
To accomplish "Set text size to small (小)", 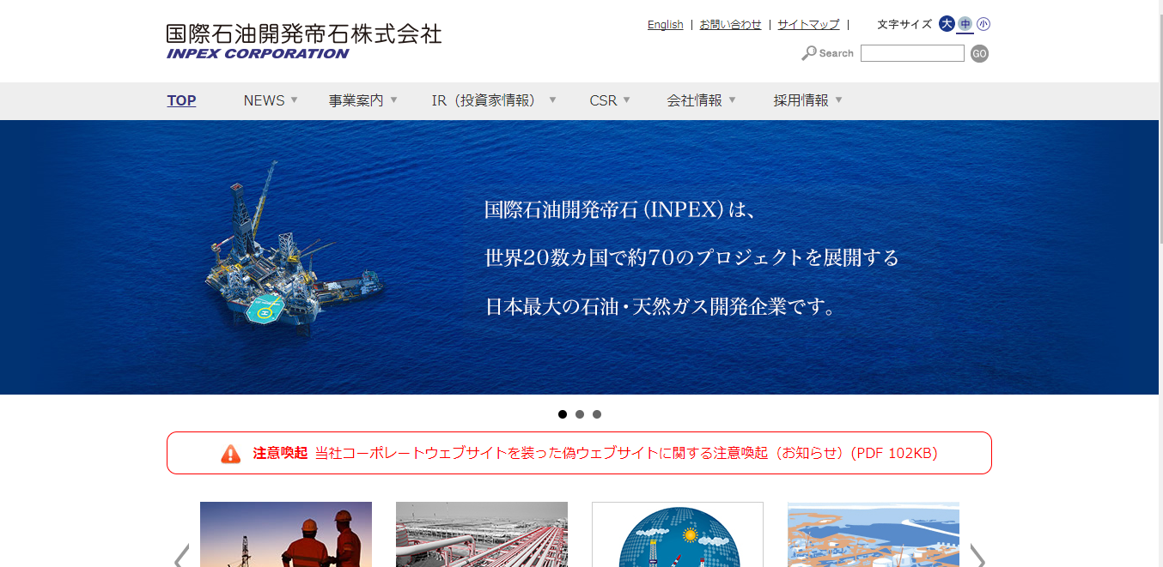I will pos(983,24).
